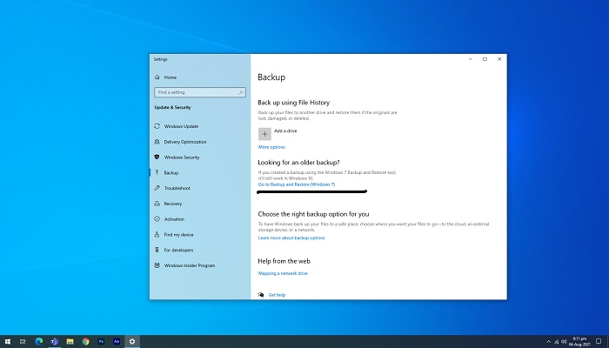This screenshot has width=609, height=348.
Task: Open the Activation settings page
Action: (170, 219)
